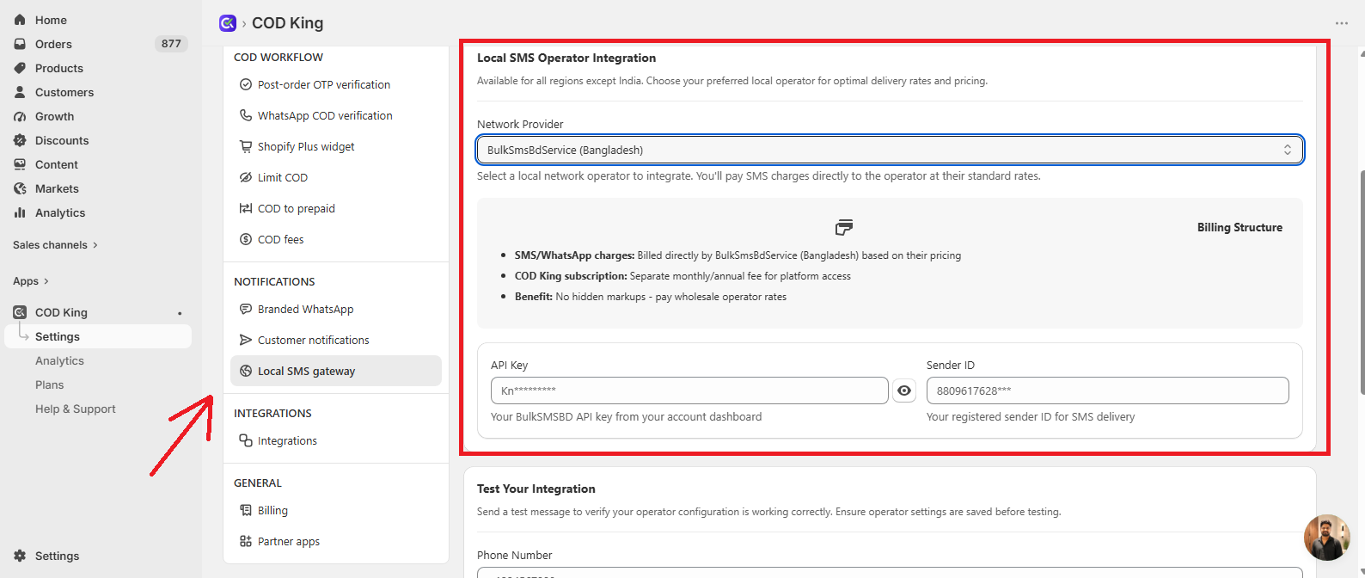Click the WhatsApp COD verification phone icon
Viewport: 1365px width, 578px height.
pyautogui.click(x=246, y=115)
